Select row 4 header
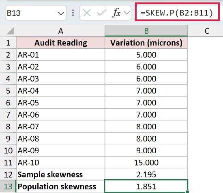 pos(8,79)
